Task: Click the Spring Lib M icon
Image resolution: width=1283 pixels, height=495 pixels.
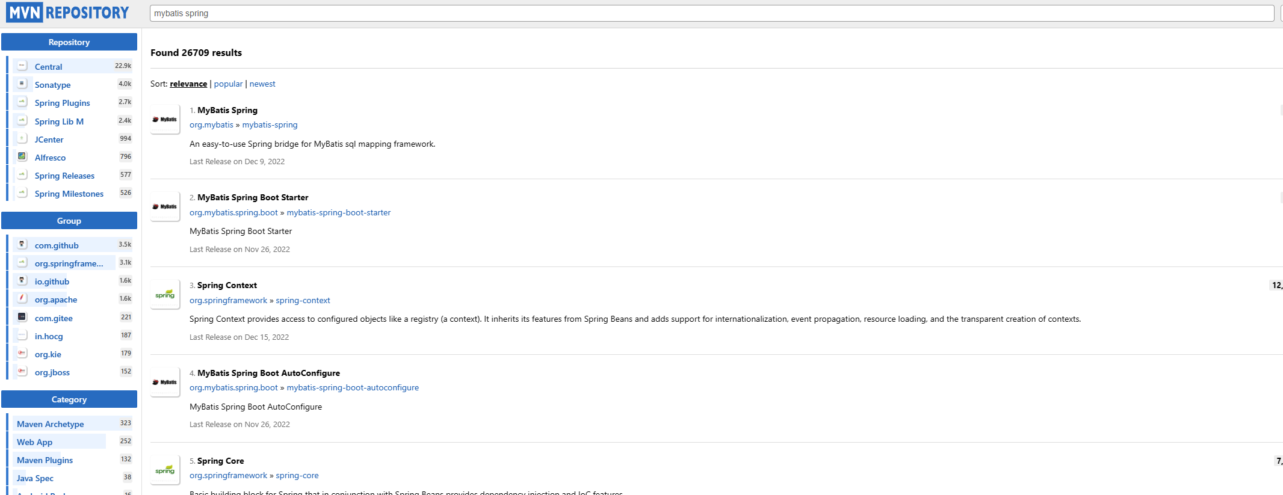Action: click(x=22, y=120)
